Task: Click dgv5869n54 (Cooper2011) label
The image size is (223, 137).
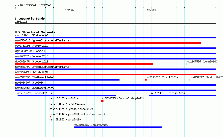Action: (32, 61)
